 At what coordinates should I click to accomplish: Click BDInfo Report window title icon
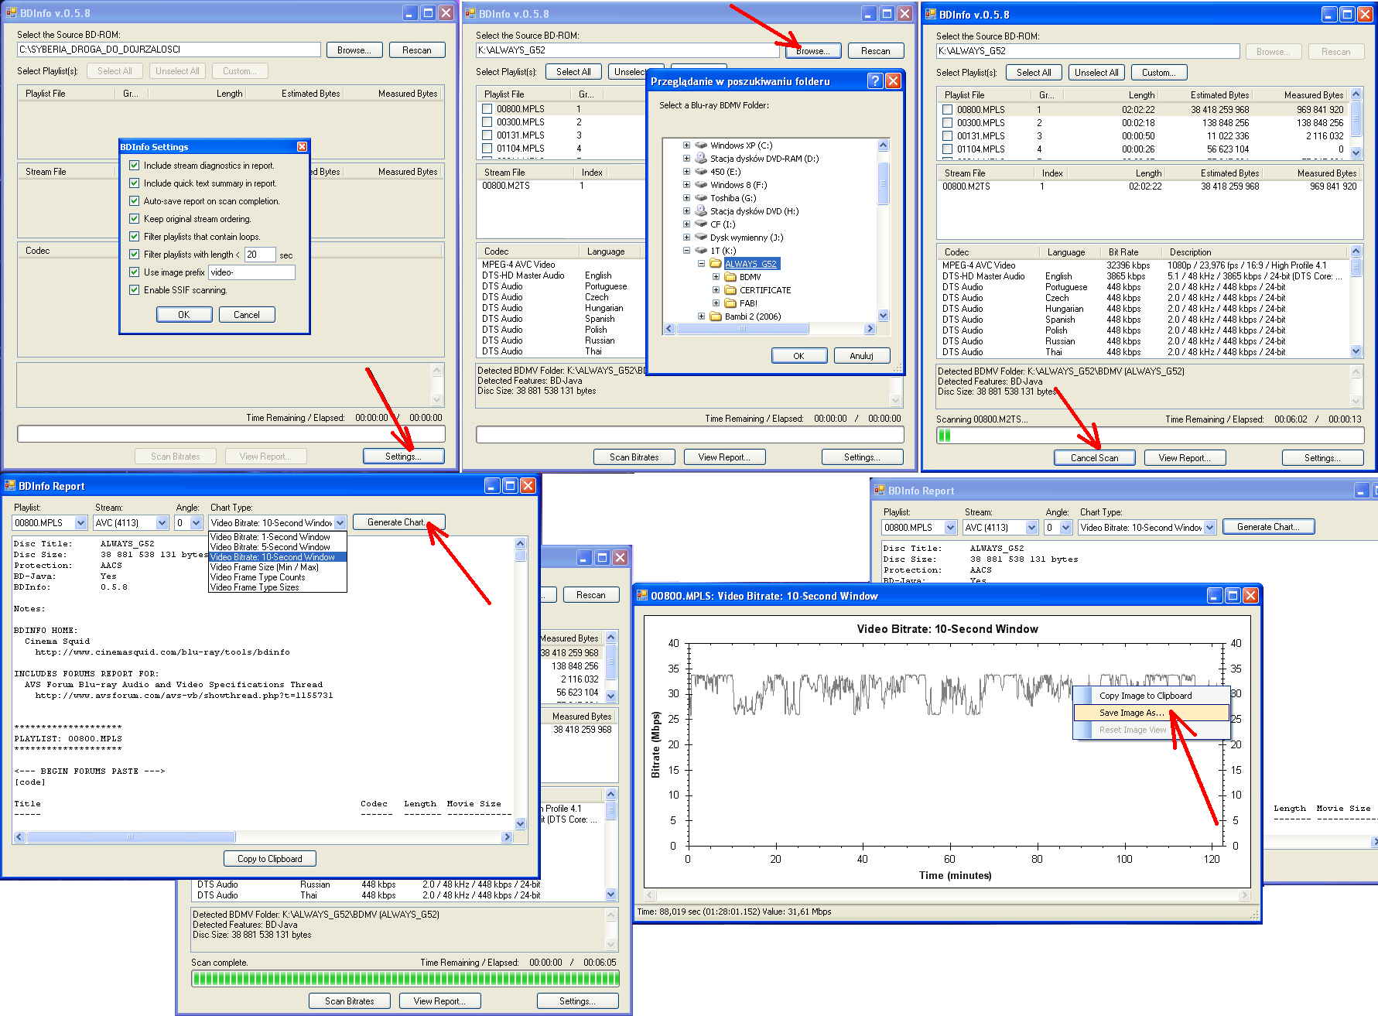[x=10, y=486]
